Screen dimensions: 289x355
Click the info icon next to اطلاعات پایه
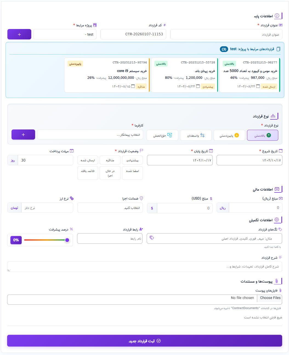tap(277, 16)
